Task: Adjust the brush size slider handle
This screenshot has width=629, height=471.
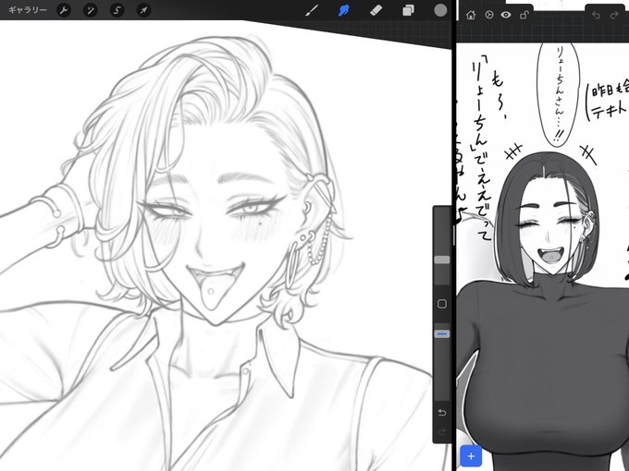Action: (x=442, y=260)
